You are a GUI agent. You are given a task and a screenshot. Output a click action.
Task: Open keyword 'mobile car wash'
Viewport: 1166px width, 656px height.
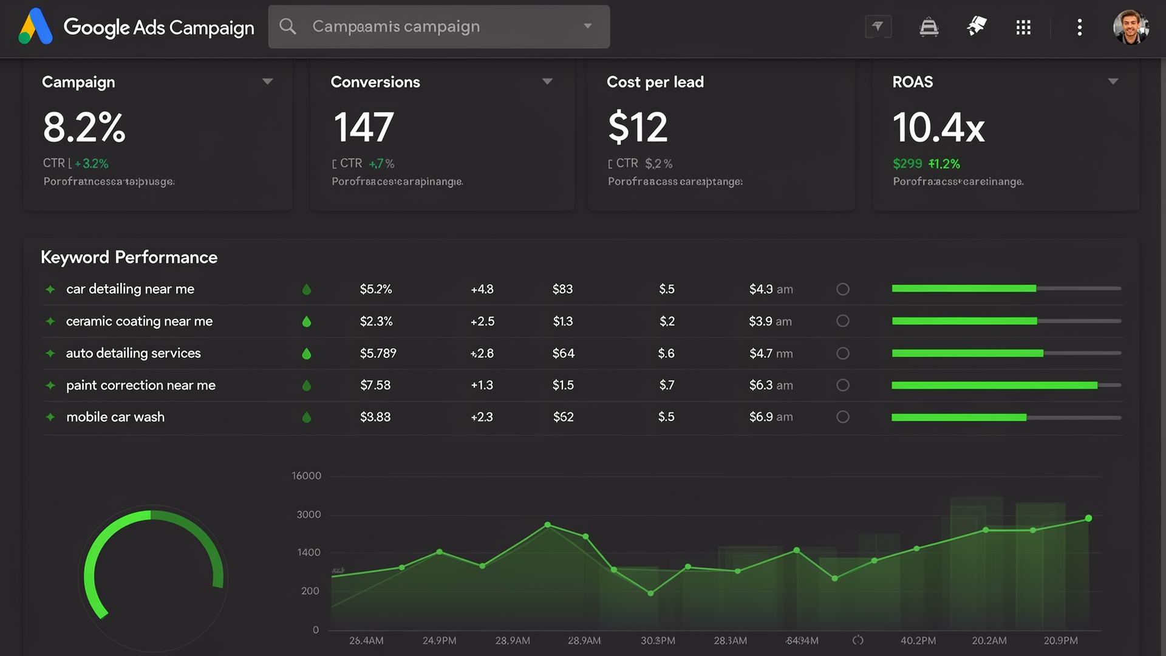(x=115, y=417)
